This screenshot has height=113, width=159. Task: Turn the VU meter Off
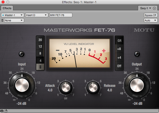(119, 66)
